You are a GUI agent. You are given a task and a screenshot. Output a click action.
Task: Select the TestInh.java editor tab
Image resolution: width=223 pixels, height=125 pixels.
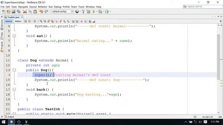pyautogui.click(x=13, y=17)
